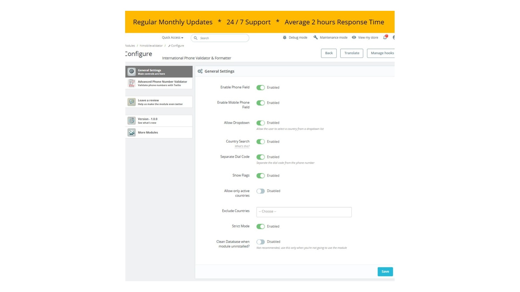The width and height of the screenshot is (520, 292).
Task: Turn off the Show Flags switch
Action: [x=261, y=176]
